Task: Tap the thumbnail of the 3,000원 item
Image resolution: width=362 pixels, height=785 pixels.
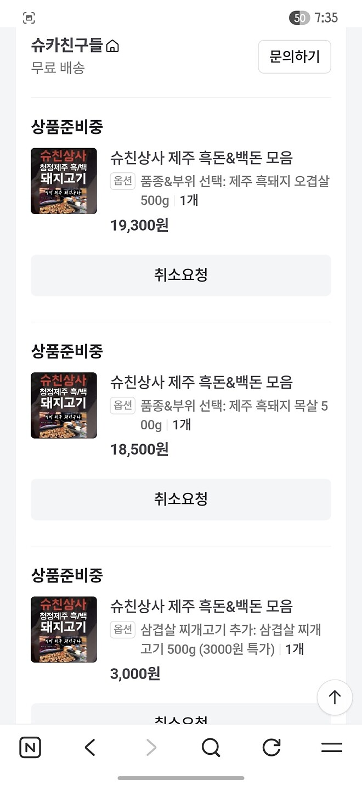Action: pos(64,630)
